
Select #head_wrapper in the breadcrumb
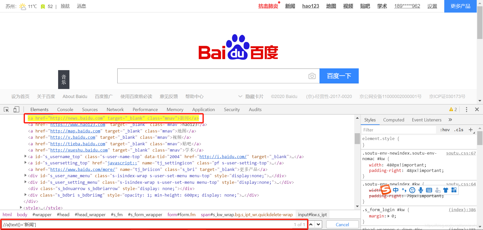[x=90, y=215]
